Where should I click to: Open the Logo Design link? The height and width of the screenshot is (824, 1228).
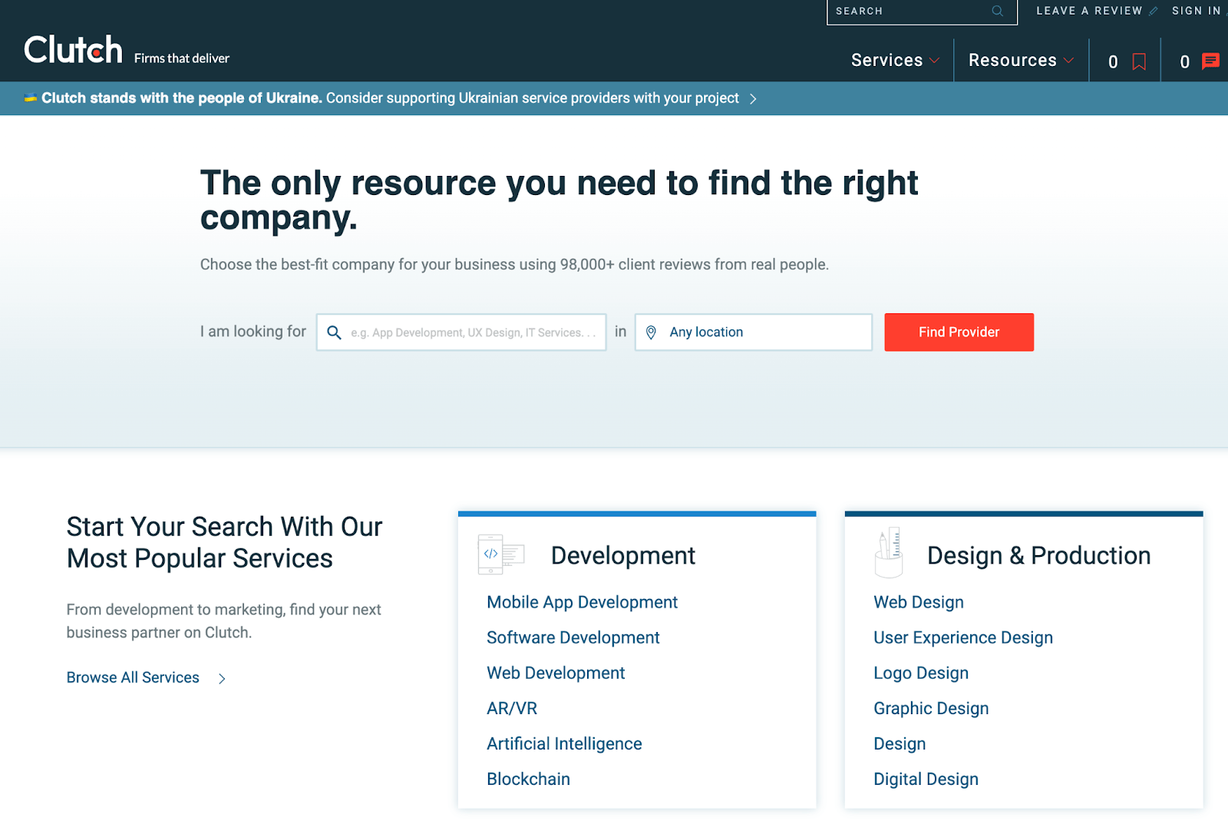921,673
